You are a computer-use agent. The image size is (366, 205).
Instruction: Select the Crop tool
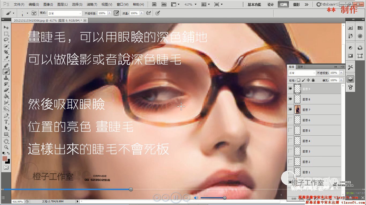tap(6, 52)
